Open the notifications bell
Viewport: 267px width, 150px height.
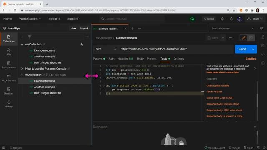click(231, 19)
